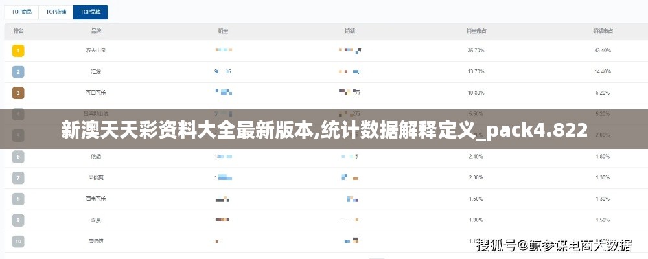Click the blurred sales volume of 果倍爽
Viewport: 648px width, 259px height.
(224, 177)
